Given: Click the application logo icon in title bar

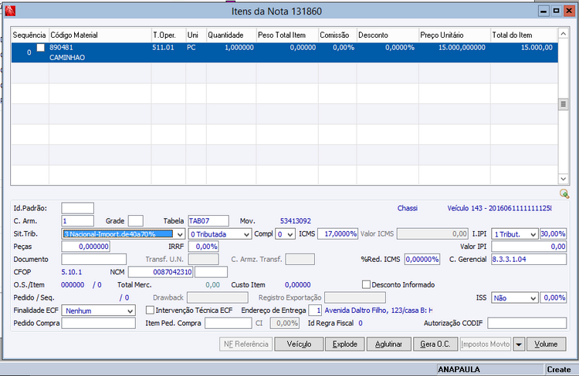Looking at the screenshot, I should coord(9,12).
